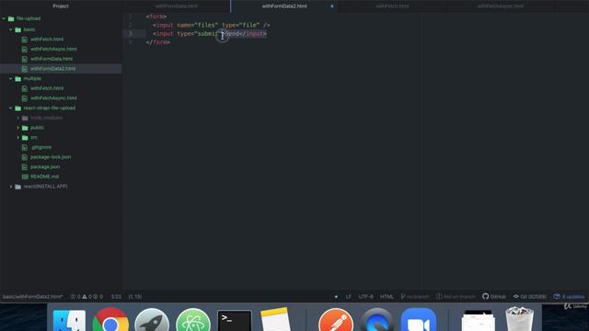Open the Notes app in the Dock
This screenshot has height=331, width=589.
(x=275, y=320)
